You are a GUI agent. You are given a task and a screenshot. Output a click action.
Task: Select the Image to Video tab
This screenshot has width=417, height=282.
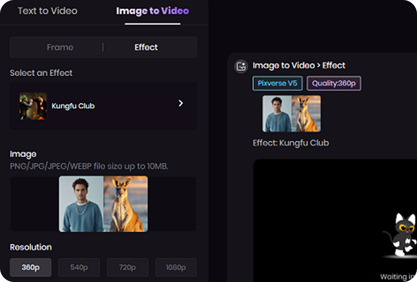click(x=152, y=11)
